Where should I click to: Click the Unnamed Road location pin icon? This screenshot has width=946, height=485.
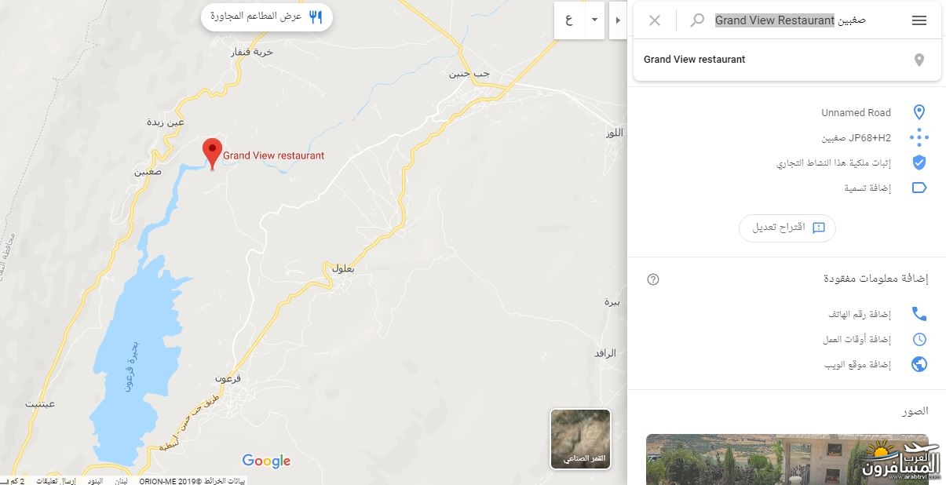919,112
